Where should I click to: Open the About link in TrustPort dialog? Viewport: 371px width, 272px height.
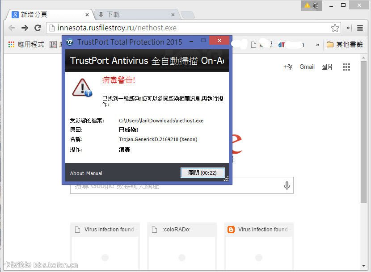click(x=77, y=173)
